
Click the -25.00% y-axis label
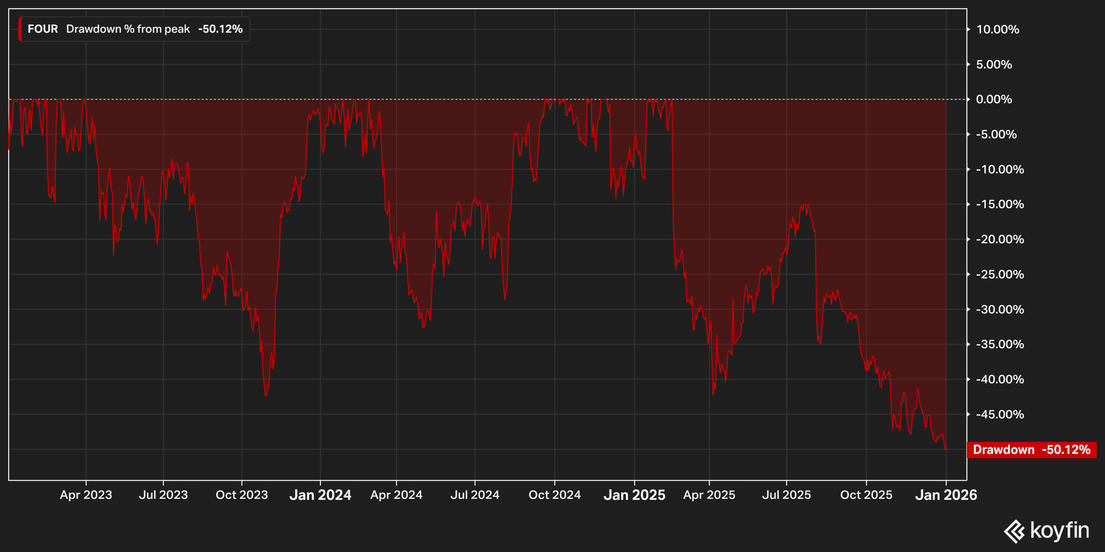tap(1000, 274)
